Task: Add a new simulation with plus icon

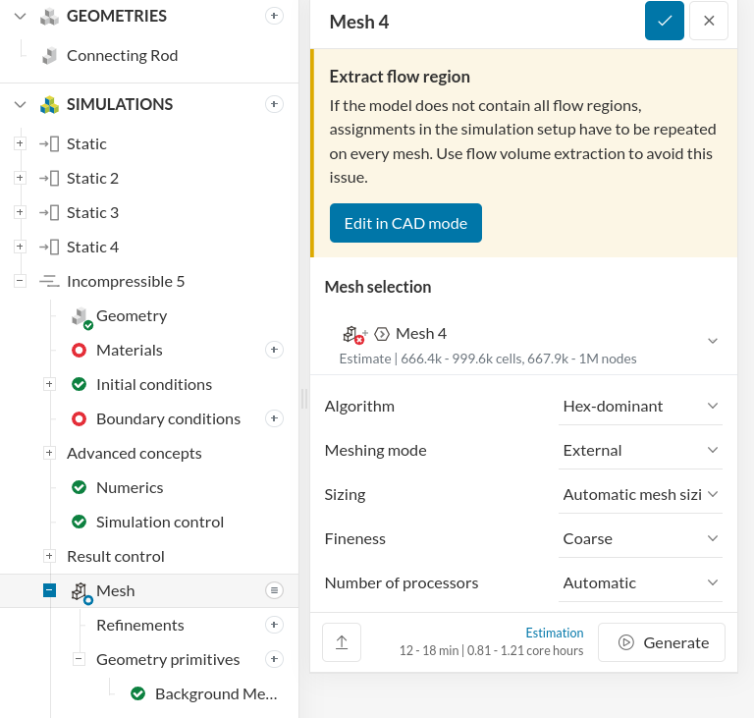Action: pos(275,104)
